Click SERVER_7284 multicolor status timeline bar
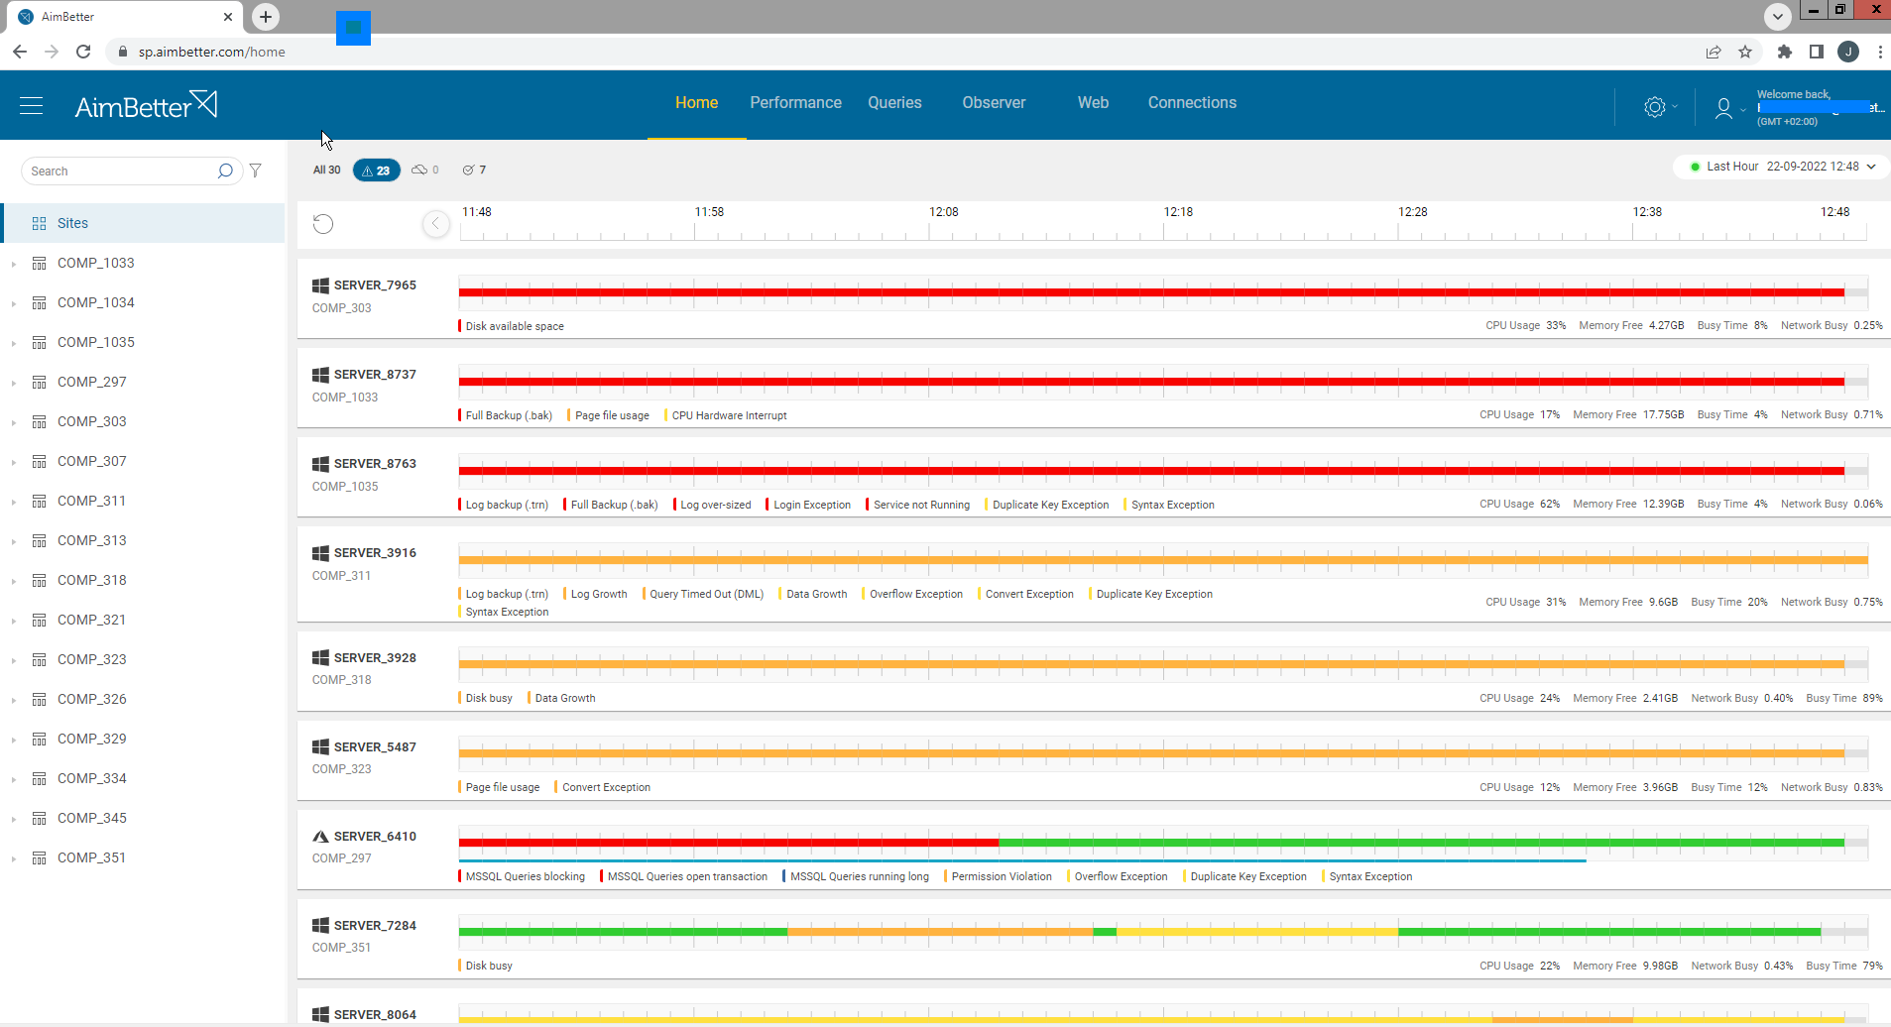This screenshot has width=1891, height=1027. click(1139, 932)
